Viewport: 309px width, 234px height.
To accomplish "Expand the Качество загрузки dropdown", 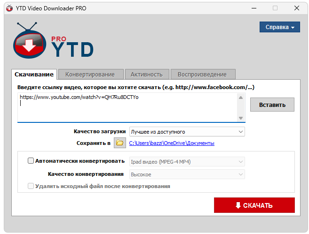I will [187, 132].
